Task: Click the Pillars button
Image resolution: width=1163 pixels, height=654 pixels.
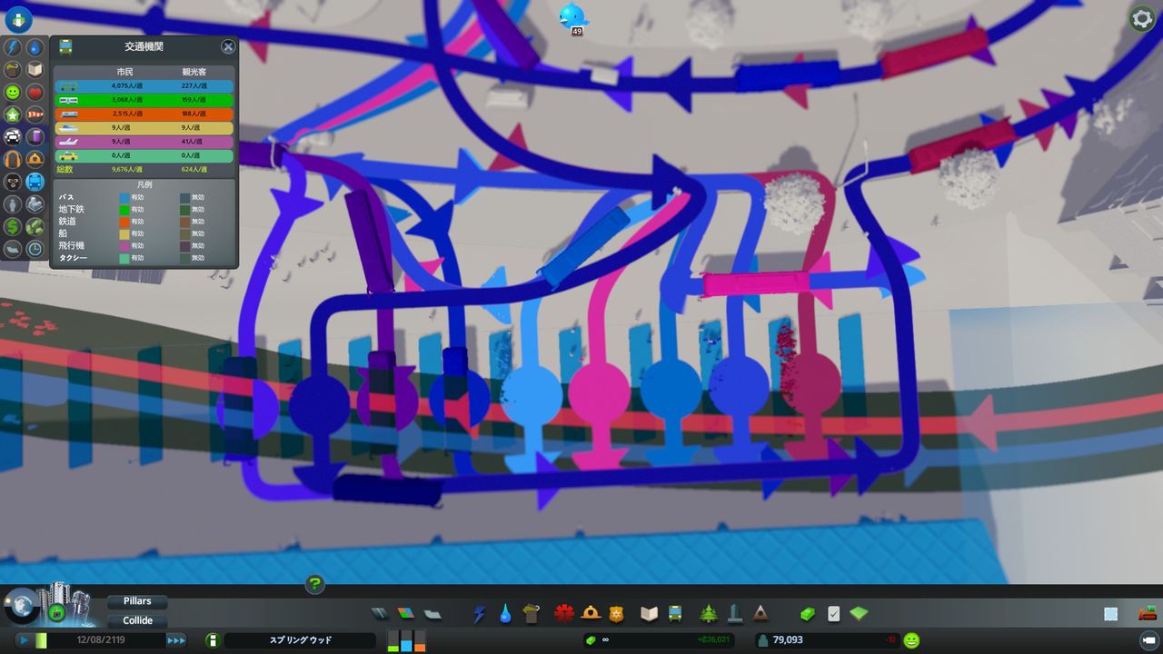Action: (137, 601)
